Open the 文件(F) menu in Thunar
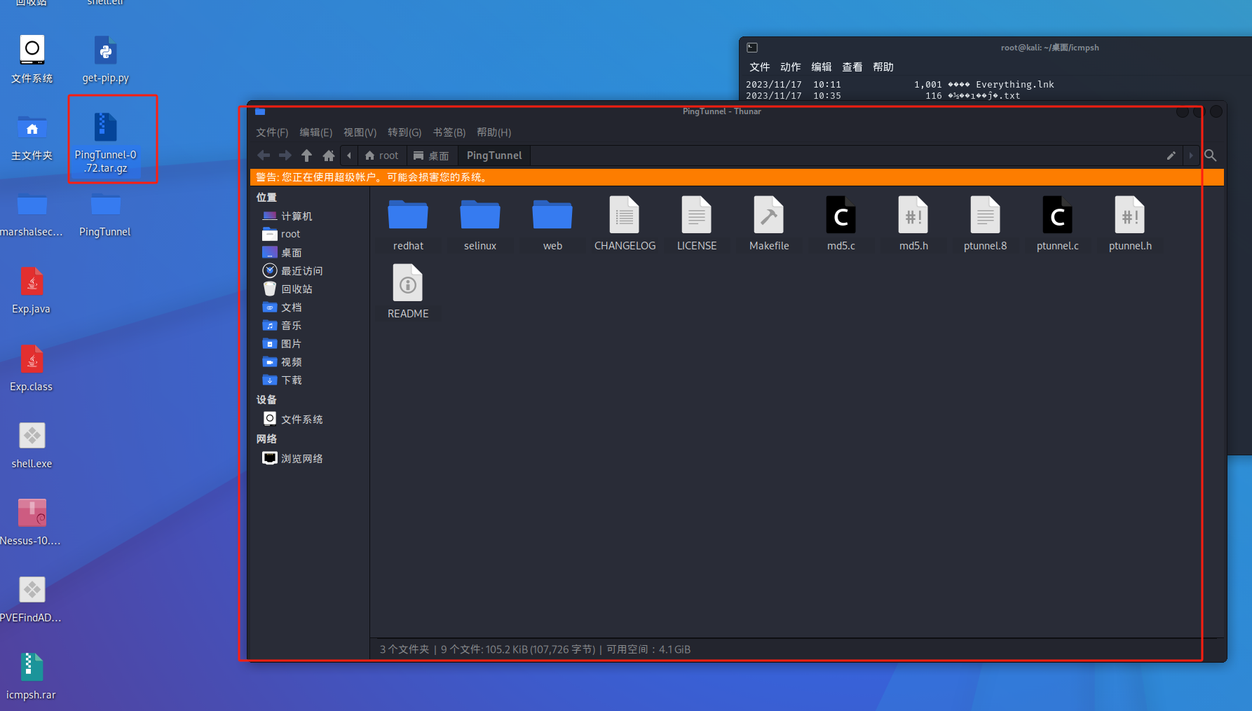This screenshot has width=1252, height=711. (272, 132)
